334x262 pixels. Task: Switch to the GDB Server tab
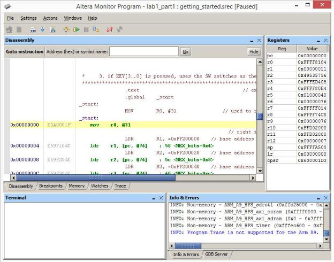(216, 254)
